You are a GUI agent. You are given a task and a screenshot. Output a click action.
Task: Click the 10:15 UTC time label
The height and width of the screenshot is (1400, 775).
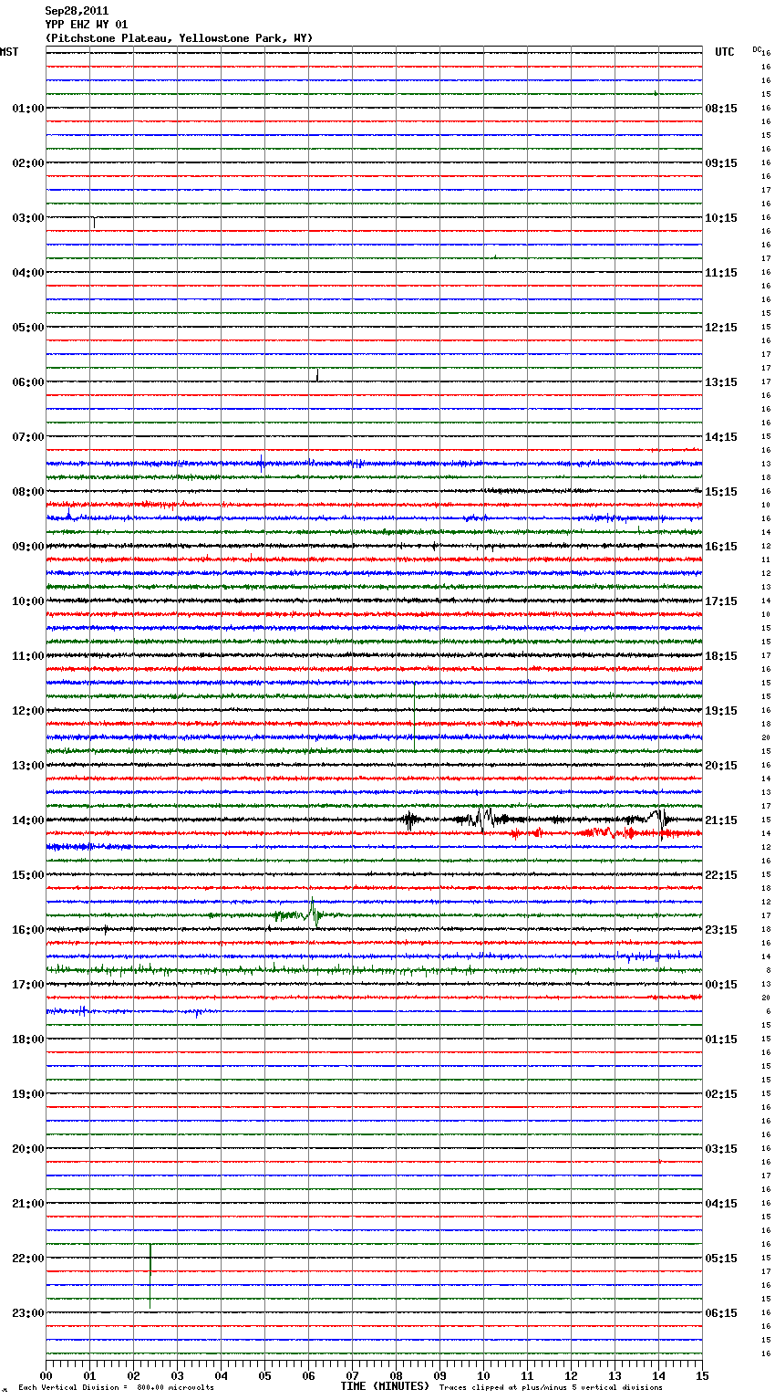[x=721, y=218]
